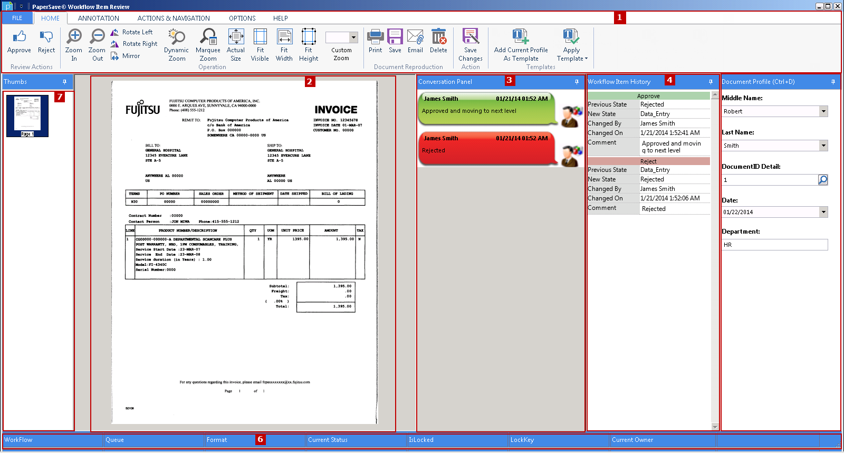This screenshot has width=844, height=453.
Task: Click the WorkFlow status column
Action: [53, 440]
